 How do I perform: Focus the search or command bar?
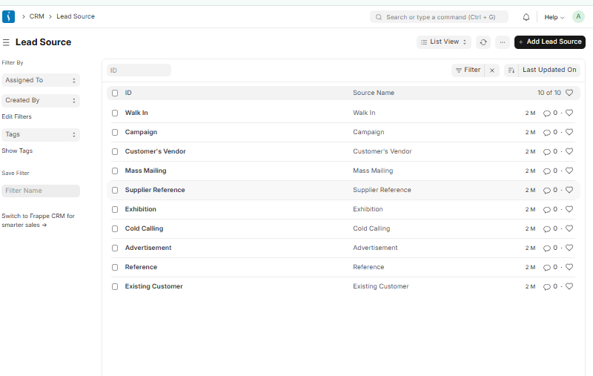tap(439, 17)
